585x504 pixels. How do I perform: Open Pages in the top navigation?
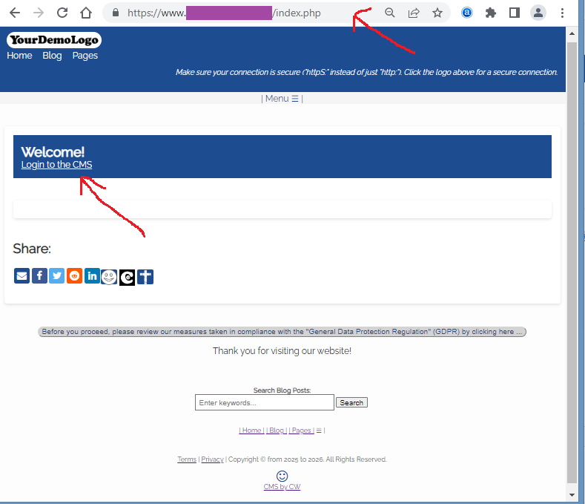[x=85, y=56]
